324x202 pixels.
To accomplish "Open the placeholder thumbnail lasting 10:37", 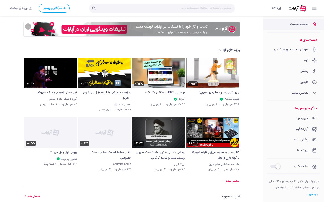I will pos(105,132).
